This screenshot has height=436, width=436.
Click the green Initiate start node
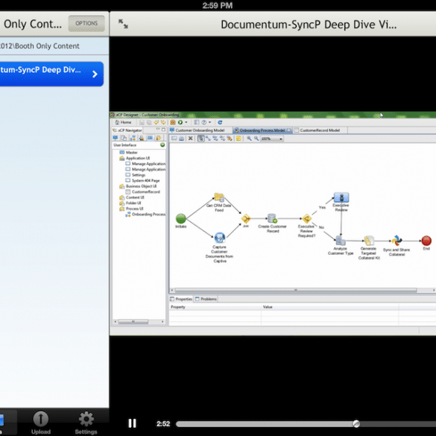181,218
